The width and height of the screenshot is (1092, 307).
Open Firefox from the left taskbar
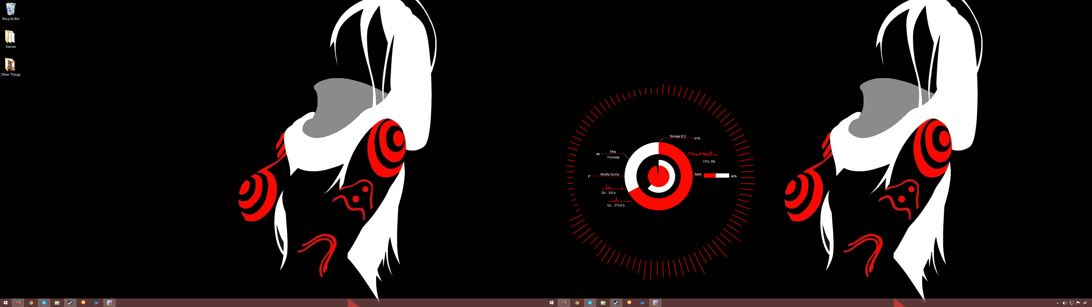coord(17,303)
